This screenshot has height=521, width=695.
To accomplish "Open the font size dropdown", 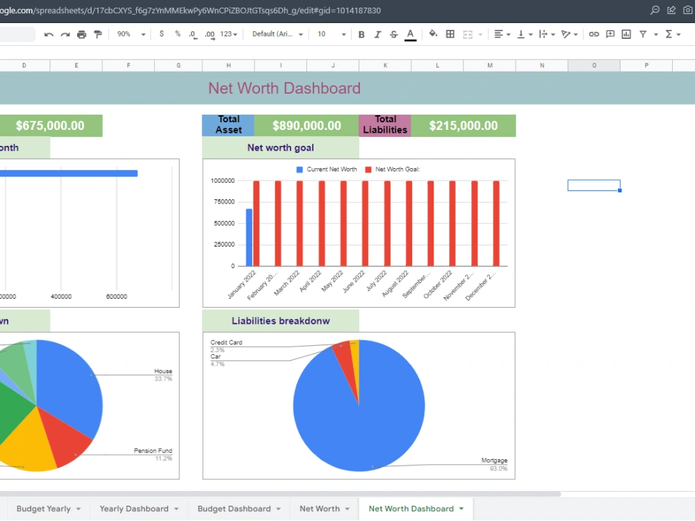I will [332, 33].
